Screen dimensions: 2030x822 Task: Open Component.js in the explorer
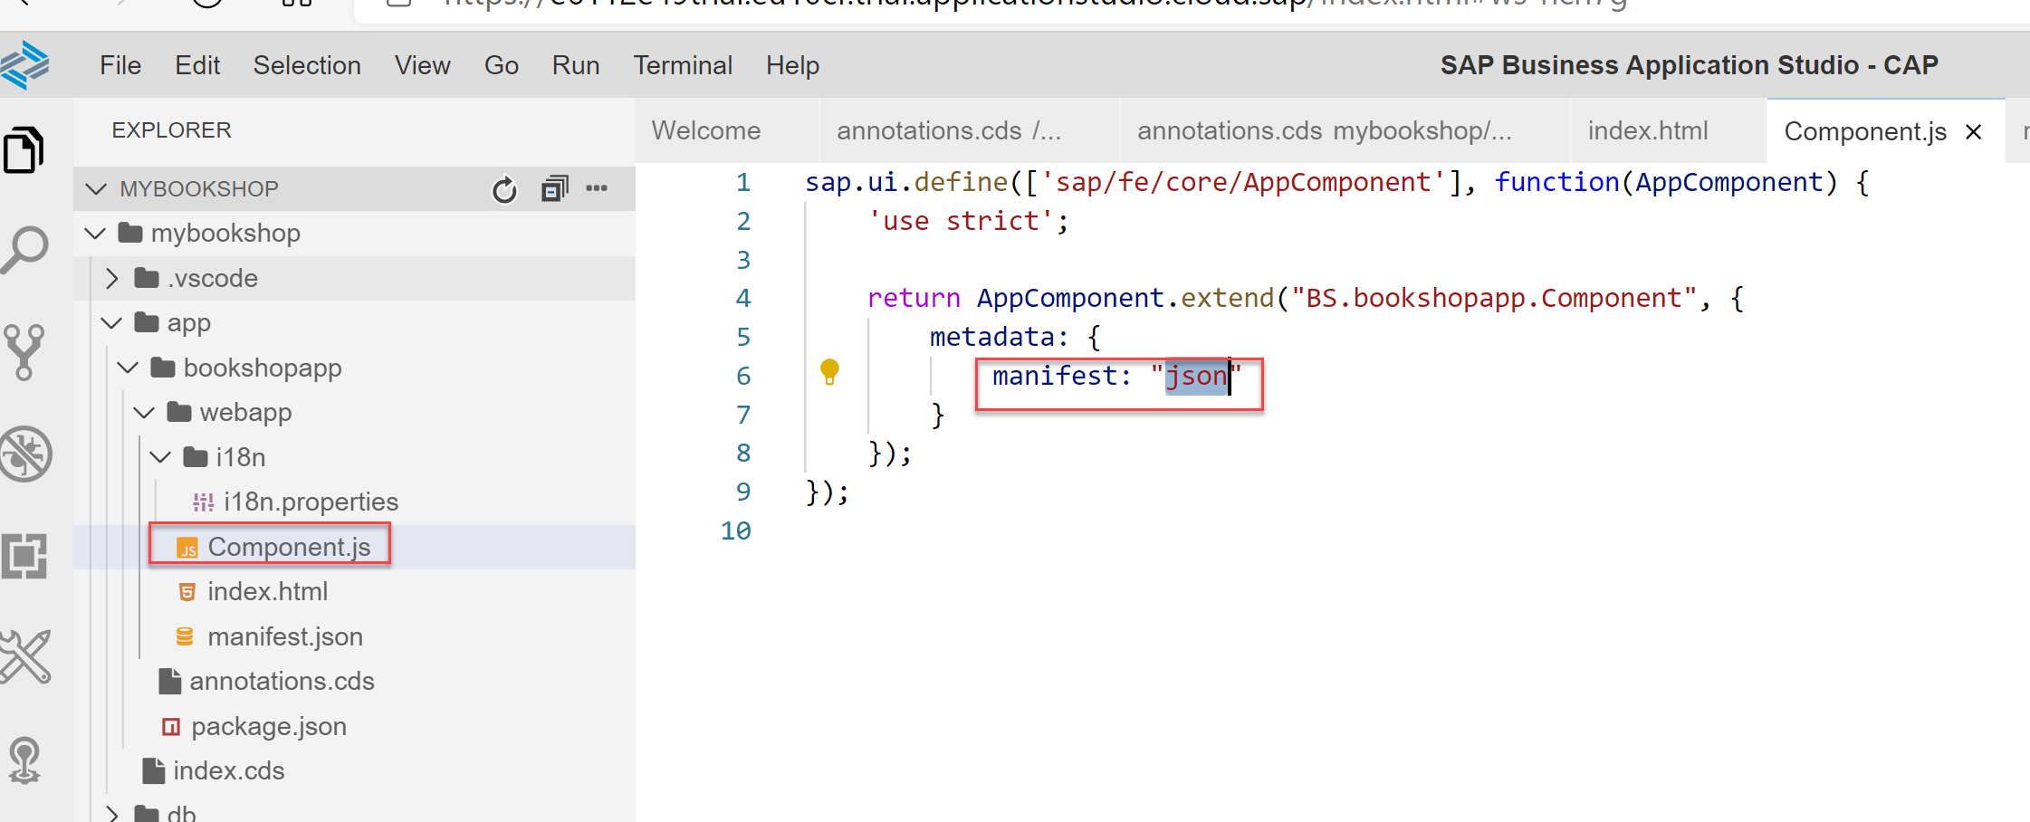tap(289, 547)
